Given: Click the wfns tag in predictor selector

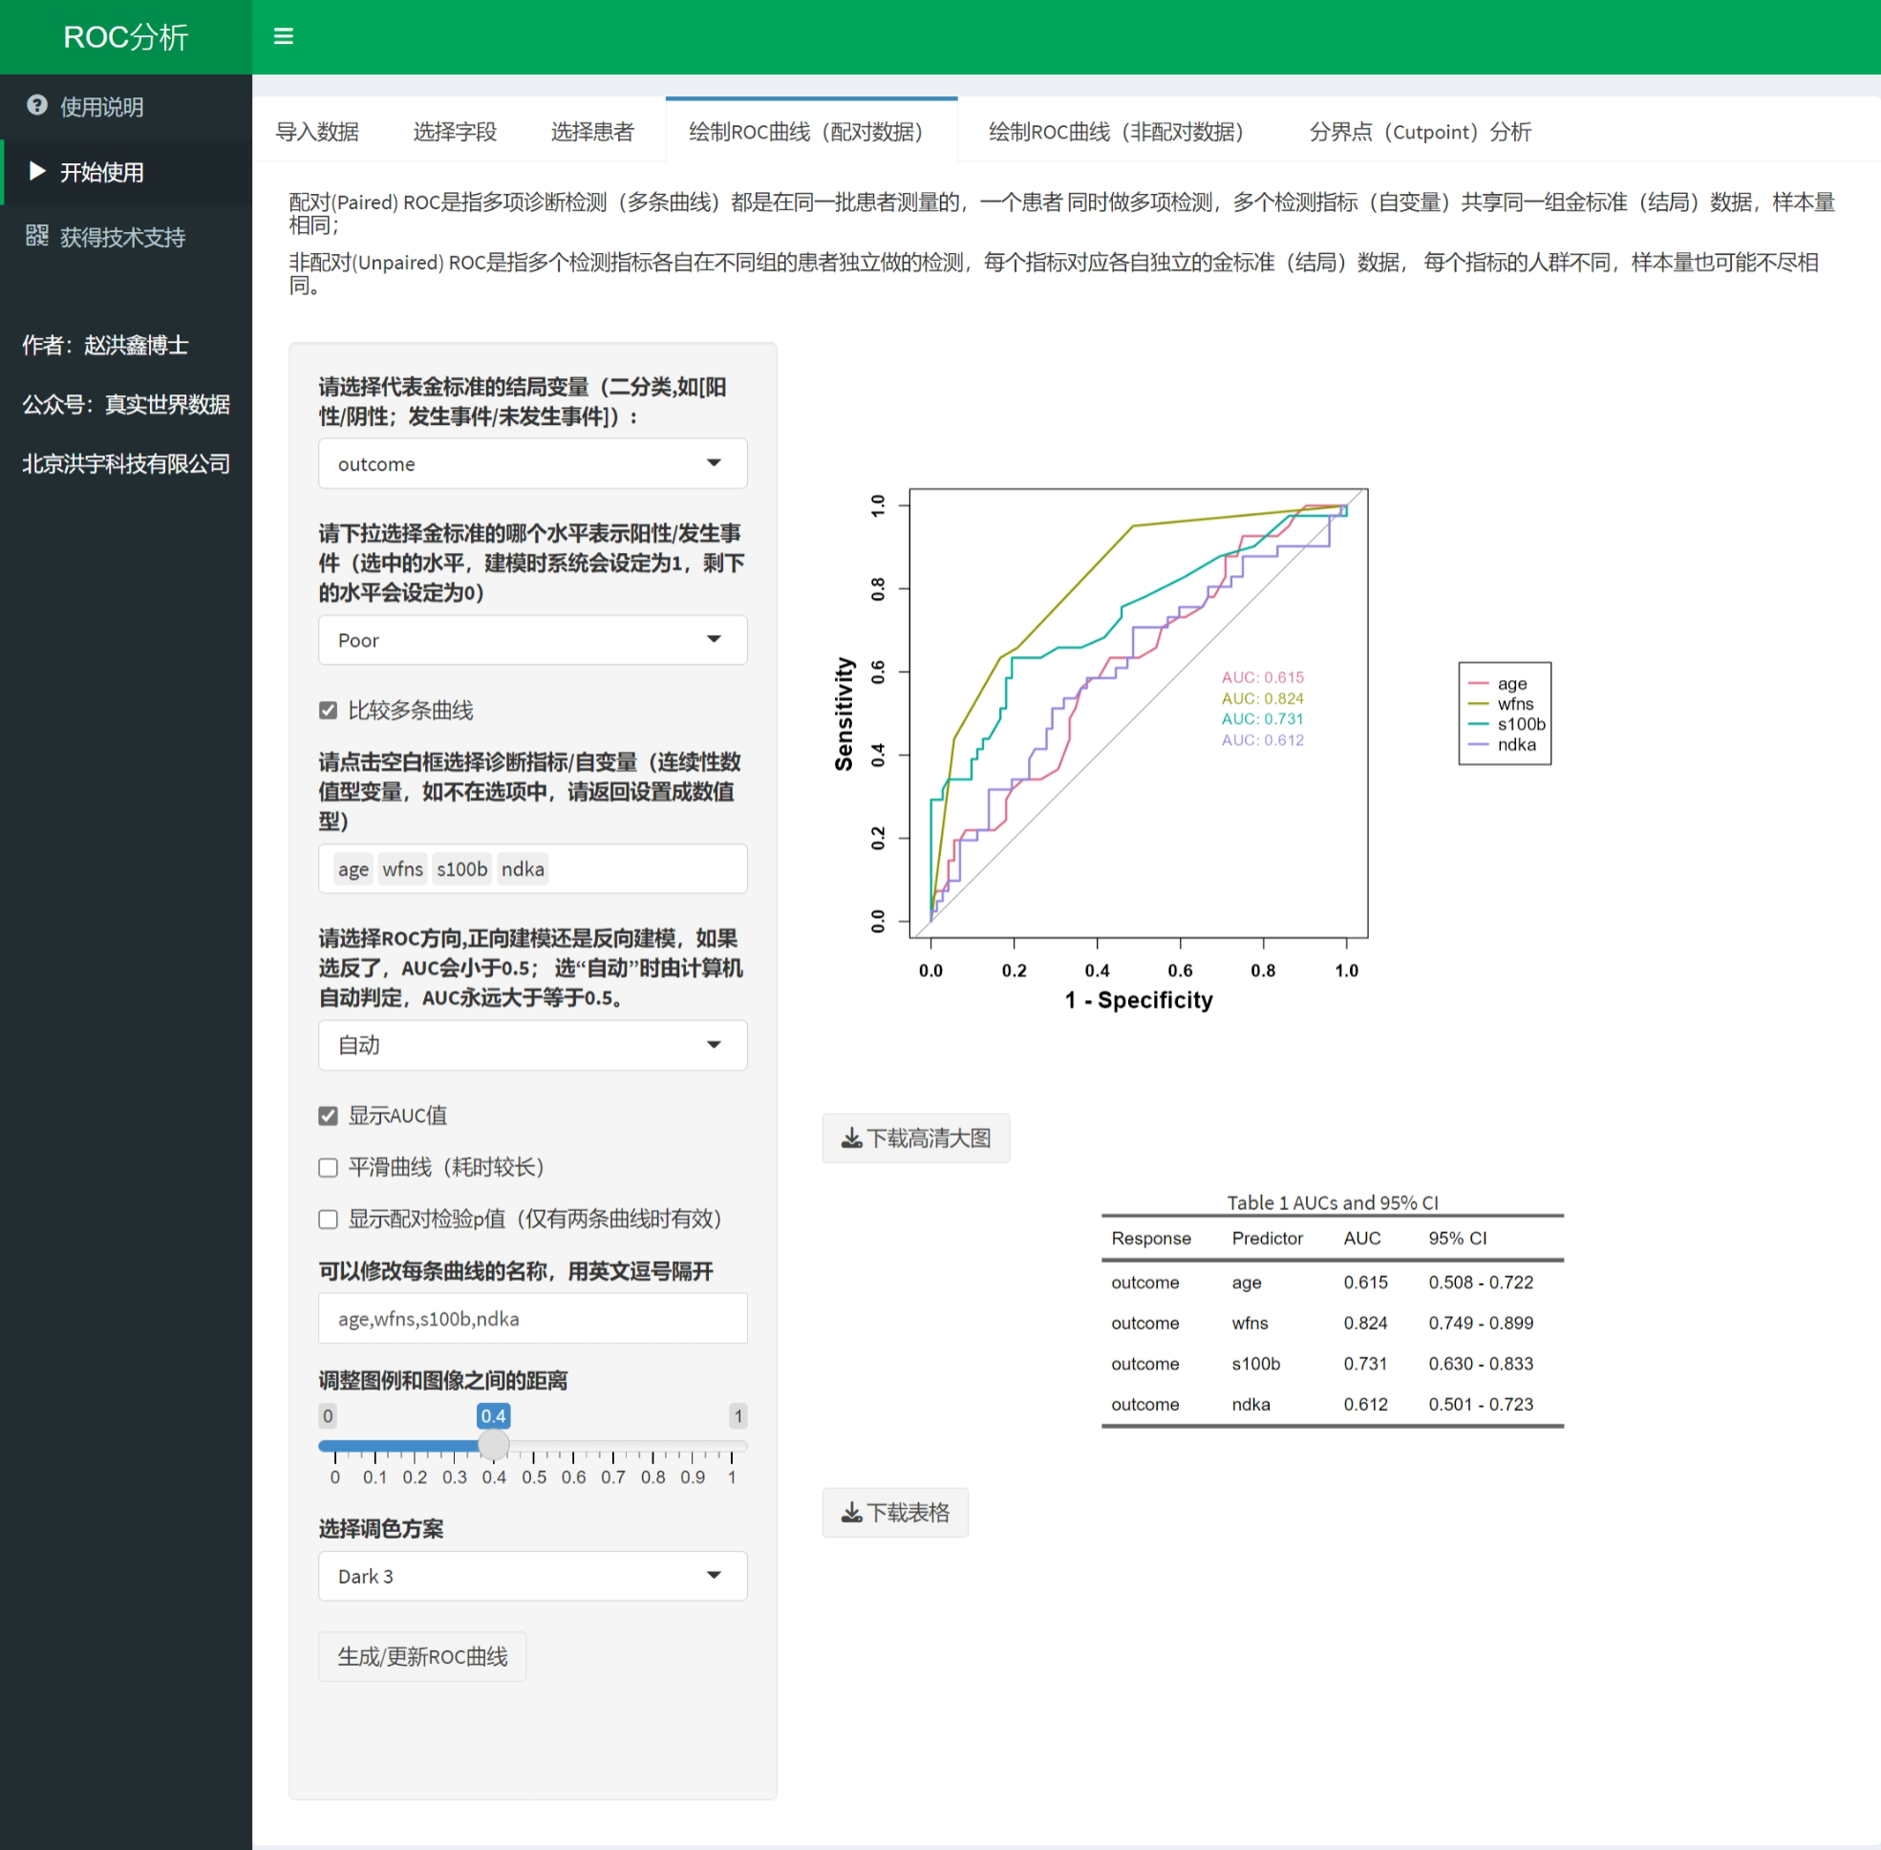Looking at the screenshot, I should pyautogui.click(x=402, y=868).
